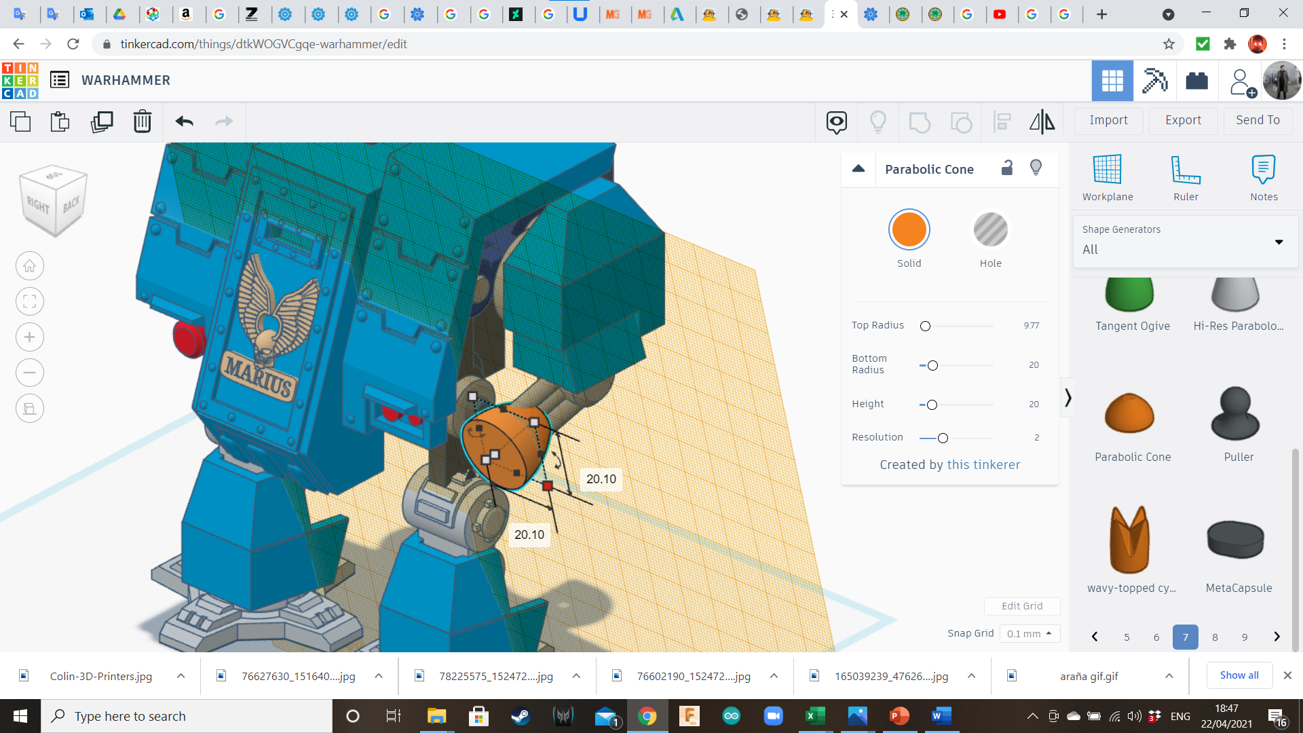Open the Snap Grid dropdown

tap(1029, 633)
